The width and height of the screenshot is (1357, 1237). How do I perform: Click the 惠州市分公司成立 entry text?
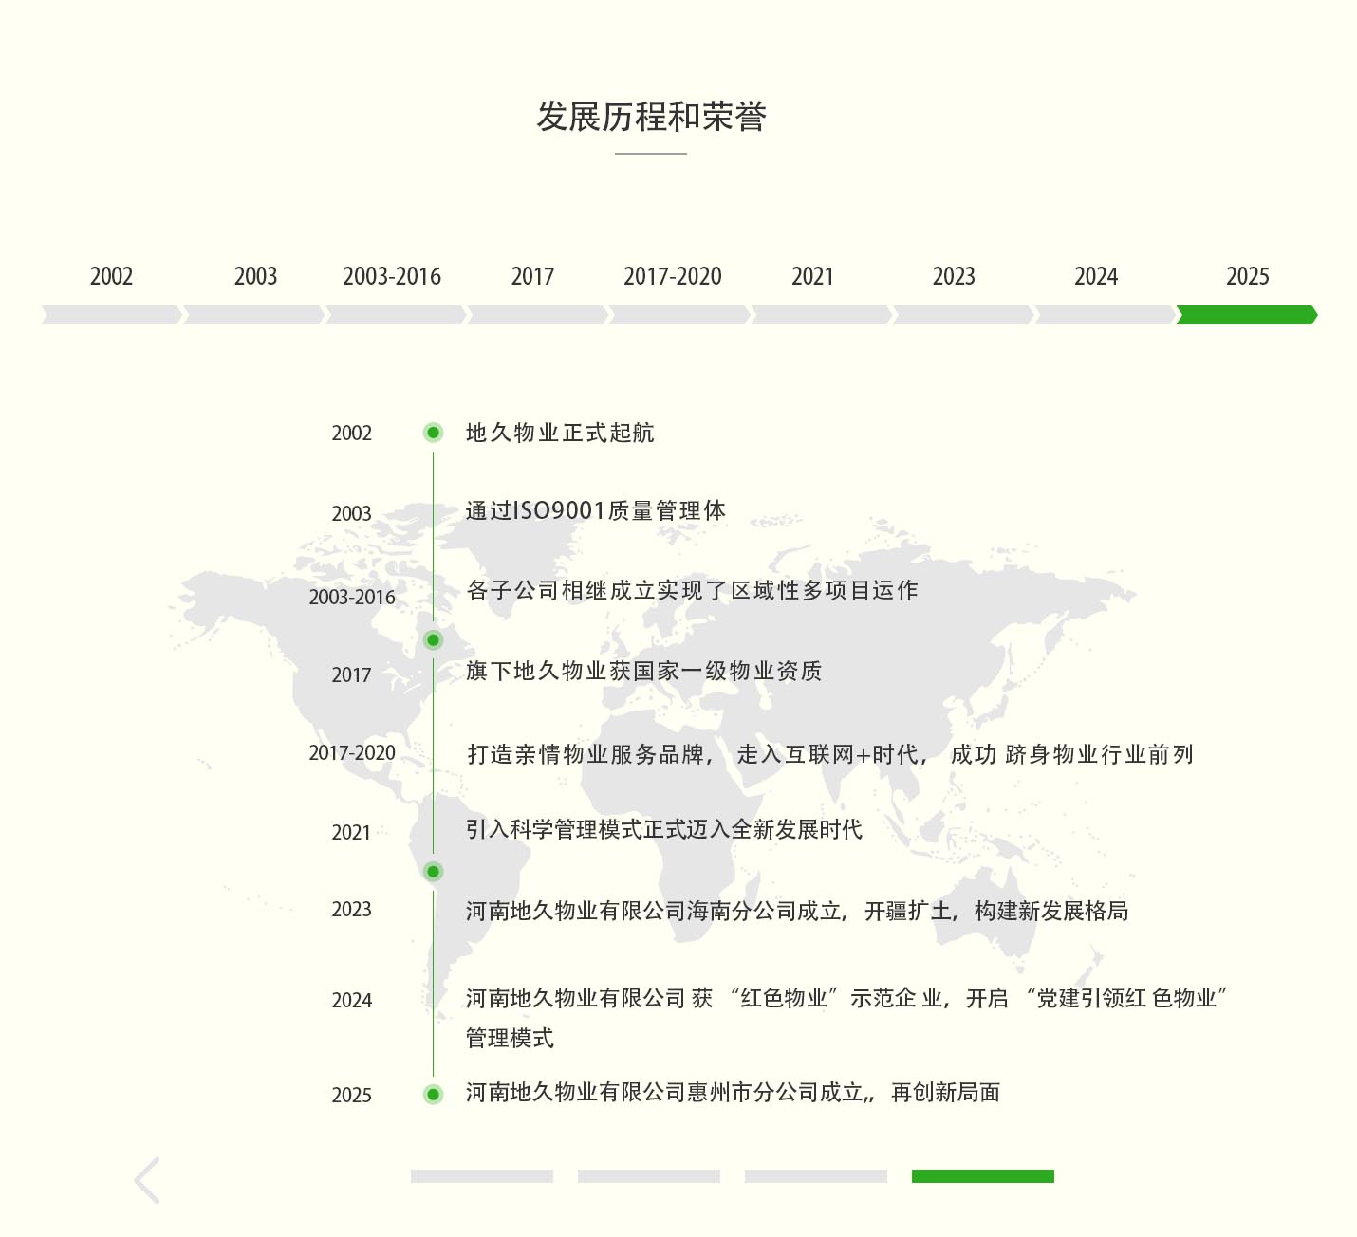(733, 1093)
